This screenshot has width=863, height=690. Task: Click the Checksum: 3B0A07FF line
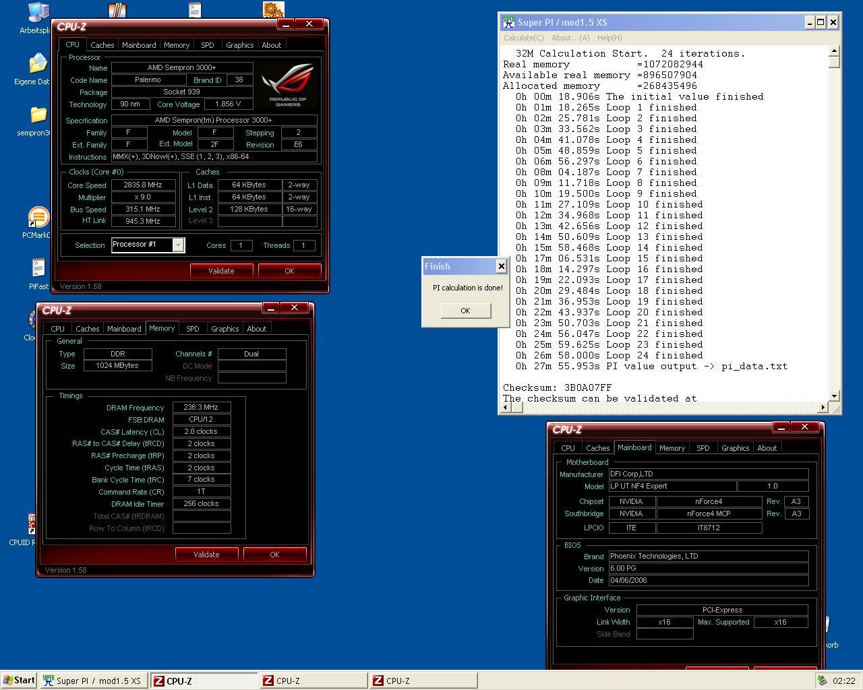point(558,387)
